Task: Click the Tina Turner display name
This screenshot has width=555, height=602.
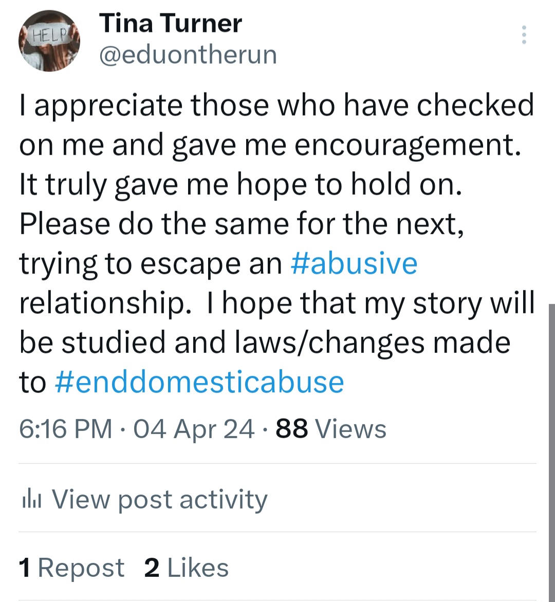Action: [170, 24]
